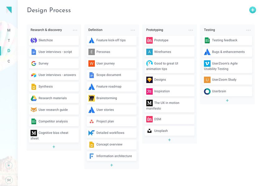Click the fox icon for User research guide
This screenshot has width=263, height=186.
(34, 110)
